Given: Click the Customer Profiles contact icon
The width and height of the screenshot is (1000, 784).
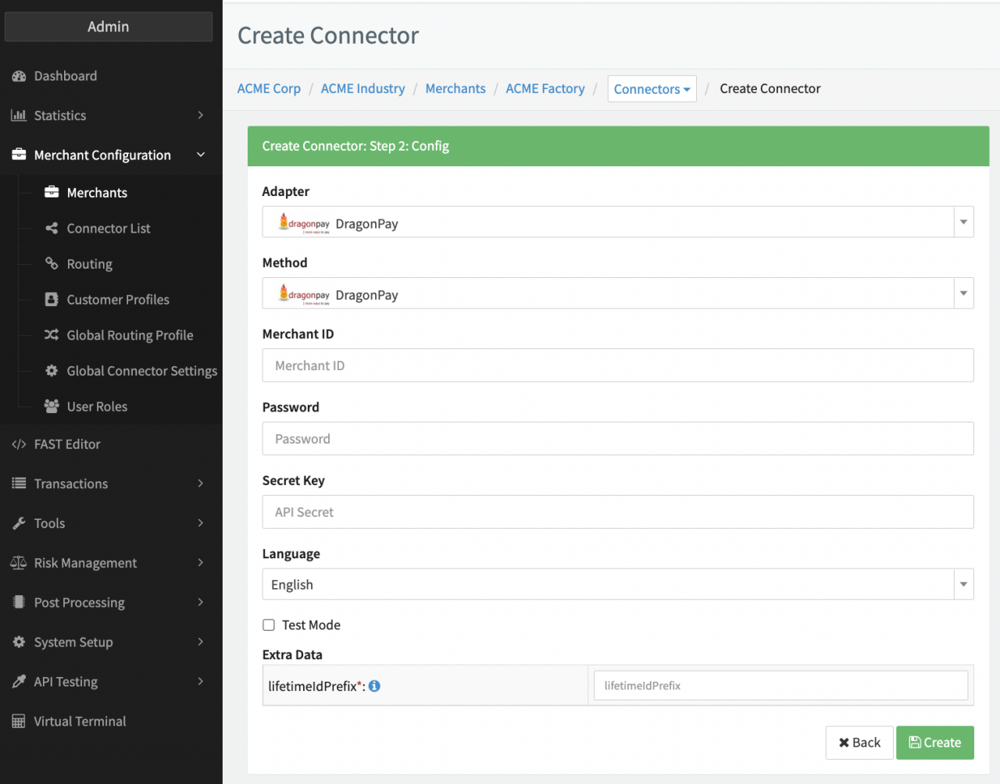Looking at the screenshot, I should (x=52, y=300).
